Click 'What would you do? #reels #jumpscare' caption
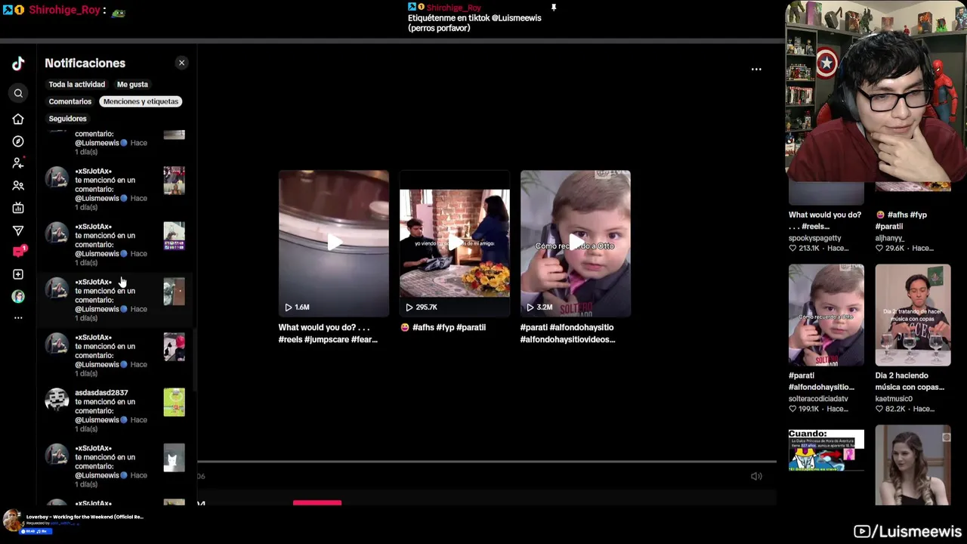 click(328, 333)
